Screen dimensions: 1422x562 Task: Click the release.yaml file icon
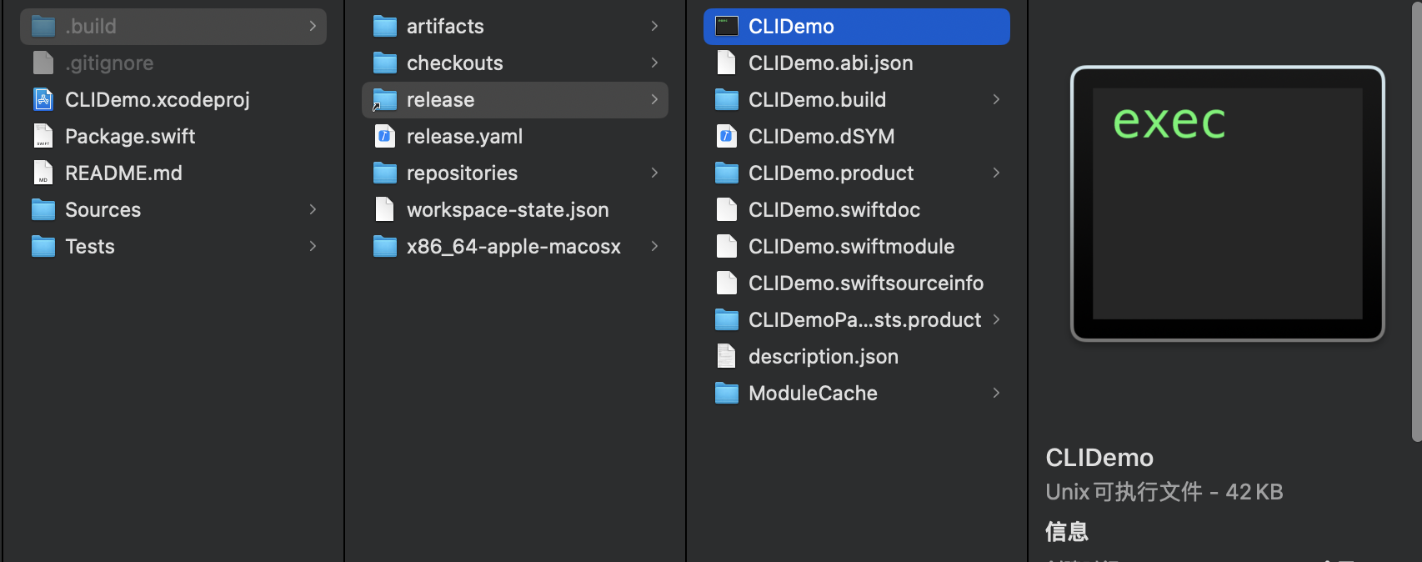point(385,137)
